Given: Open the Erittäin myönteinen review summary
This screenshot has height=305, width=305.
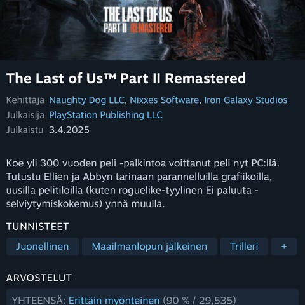Looking at the screenshot, I should 114,301.
